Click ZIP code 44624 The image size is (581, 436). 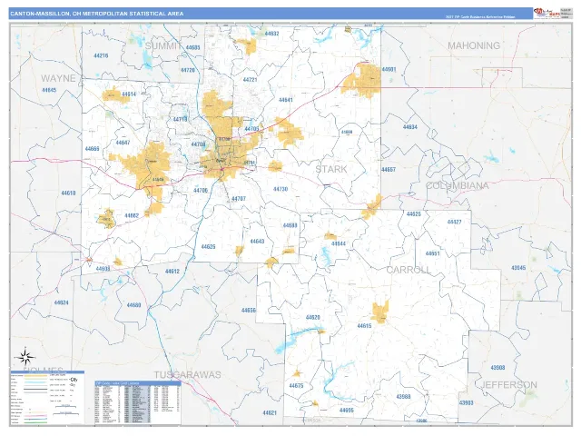pyautogui.click(x=61, y=302)
